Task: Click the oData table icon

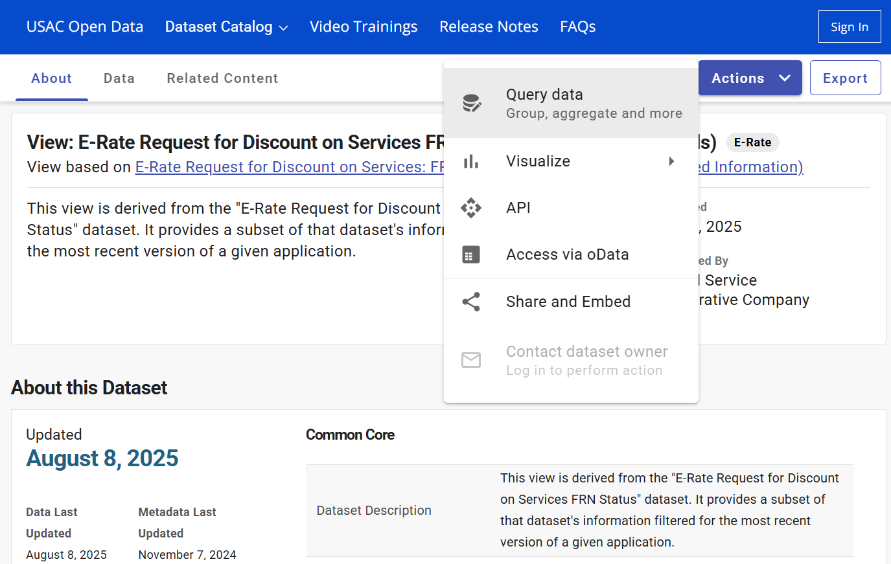Action: (x=471, y=254)
